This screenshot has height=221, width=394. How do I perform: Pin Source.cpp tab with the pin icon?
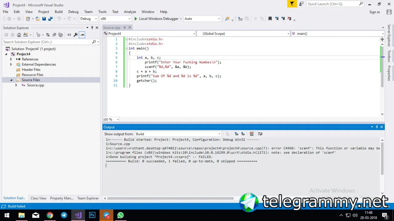[x=124, y=27]
